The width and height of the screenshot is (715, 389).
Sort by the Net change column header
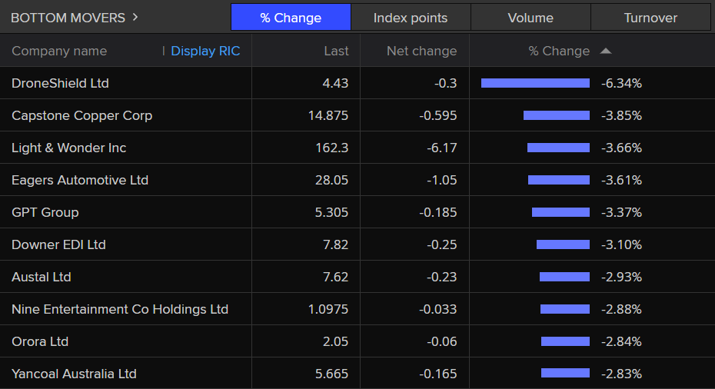421,52
